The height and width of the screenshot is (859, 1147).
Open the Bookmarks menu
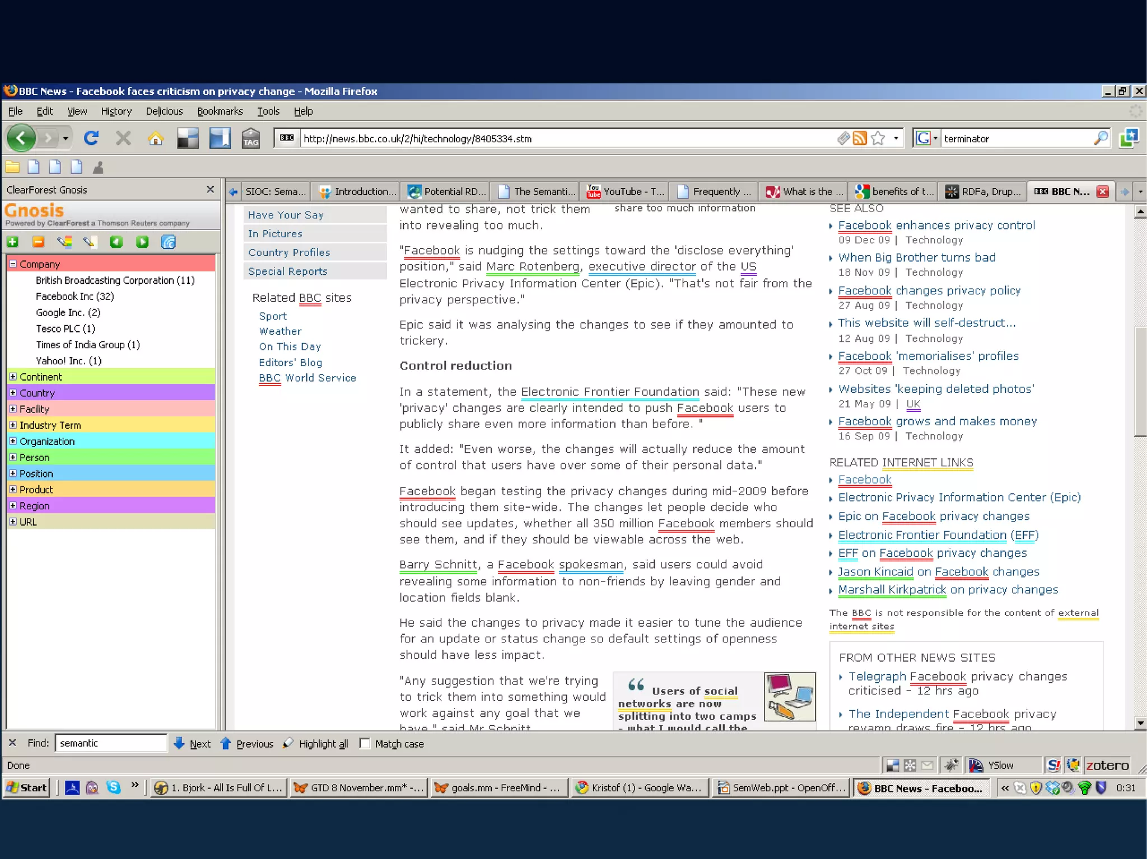pyautogui.click(x=220, y=111)
